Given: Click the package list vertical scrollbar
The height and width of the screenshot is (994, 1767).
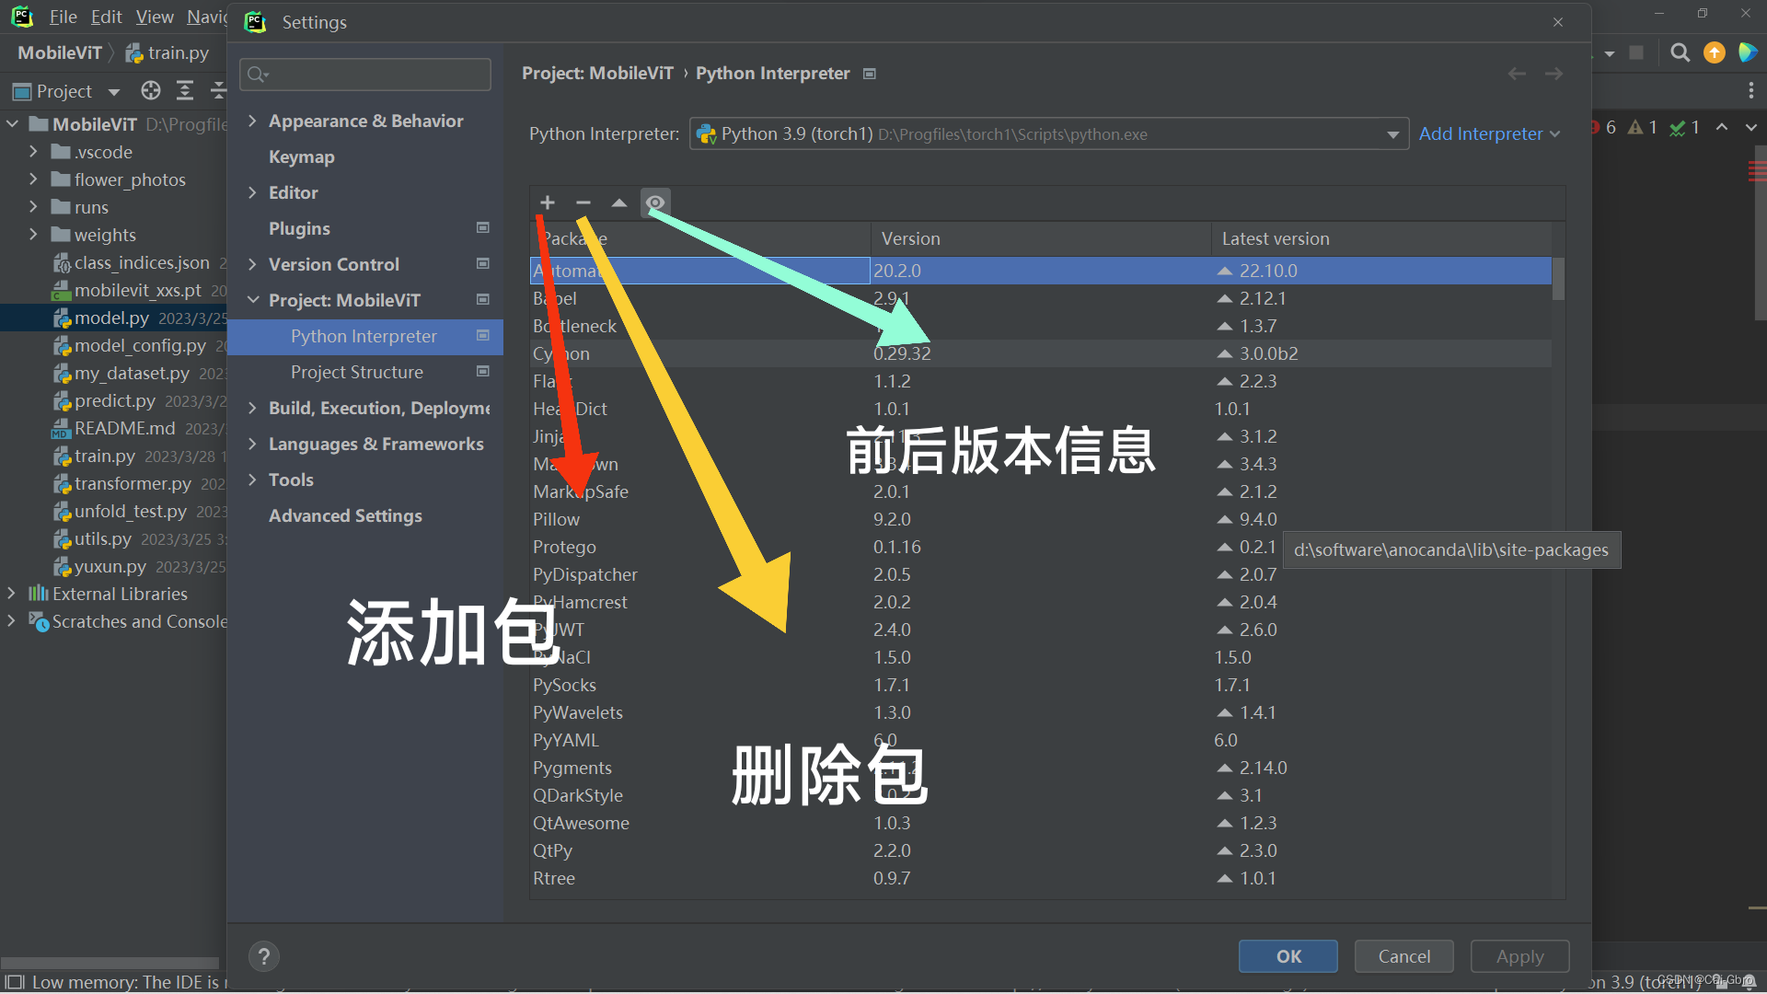Looking at the screenshot, I should click(x=1558, y=279).
